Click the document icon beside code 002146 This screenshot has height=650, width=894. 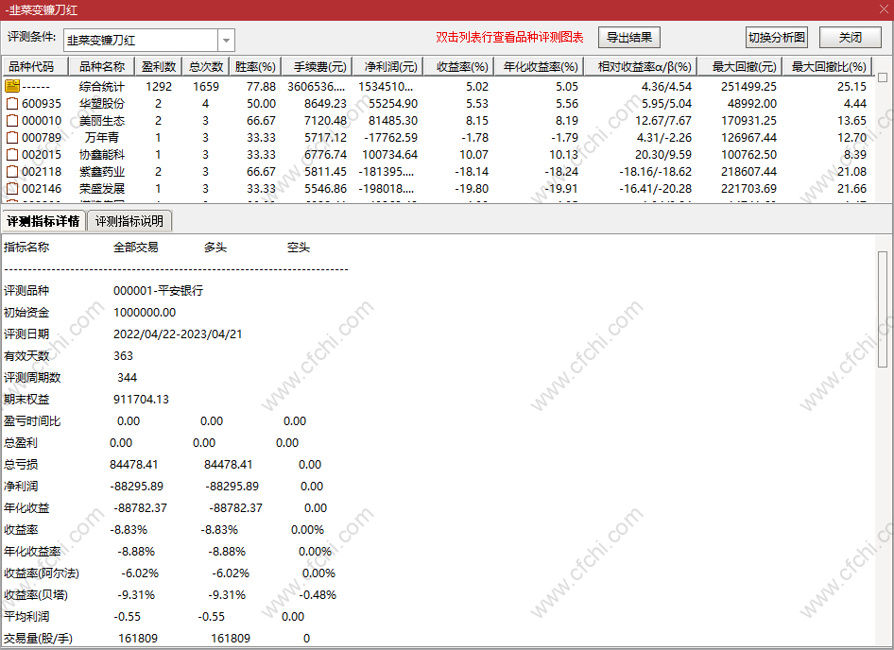point(12,189)
